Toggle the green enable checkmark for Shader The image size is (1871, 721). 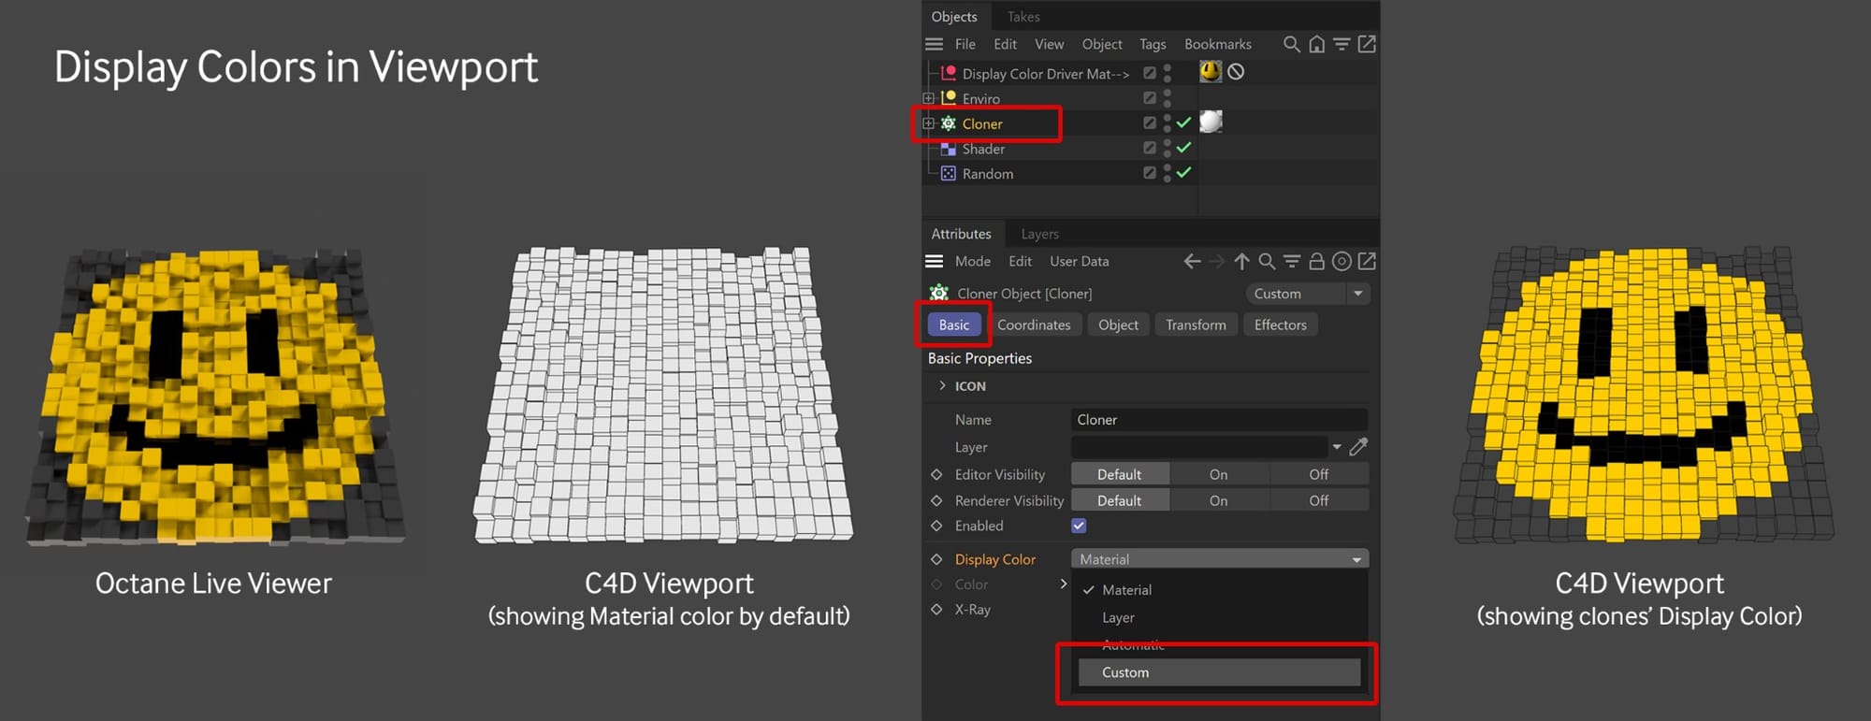pyautogui.click(x=1183, y=148)
